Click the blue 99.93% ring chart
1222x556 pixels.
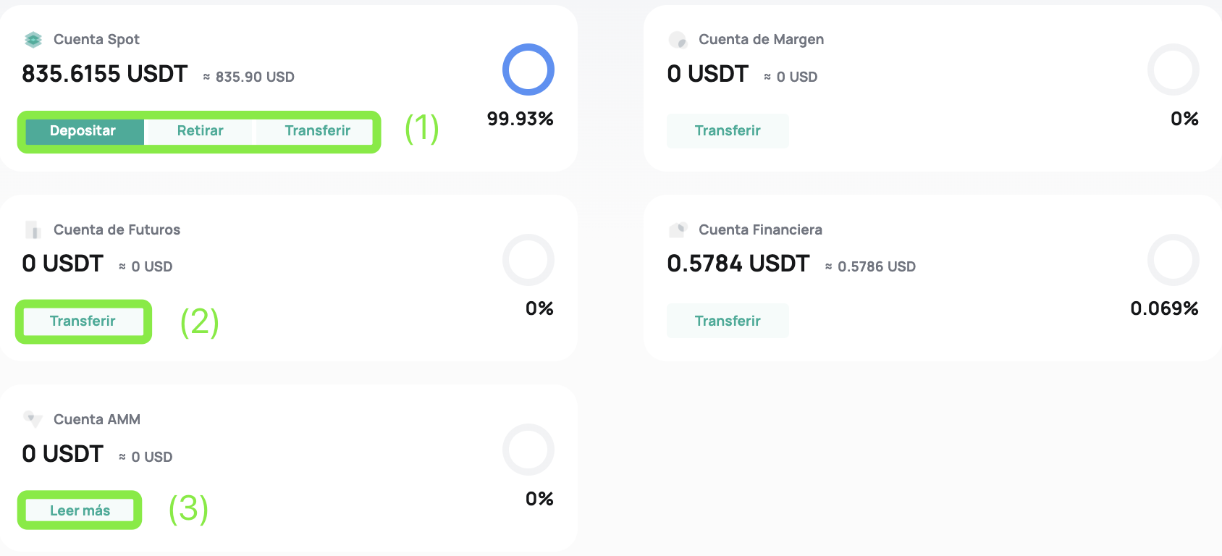(x=528, y=69)
